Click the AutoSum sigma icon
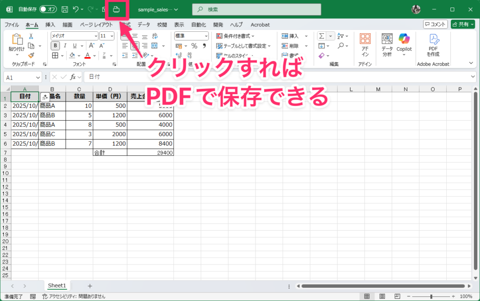 [x=322, y=36]
